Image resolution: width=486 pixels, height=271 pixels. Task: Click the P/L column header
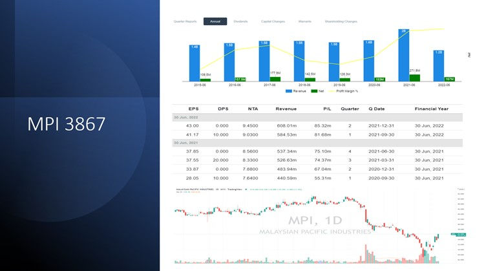[327, 109]
